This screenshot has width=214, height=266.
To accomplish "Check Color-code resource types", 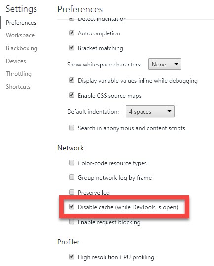I will (x=71, y=163).
